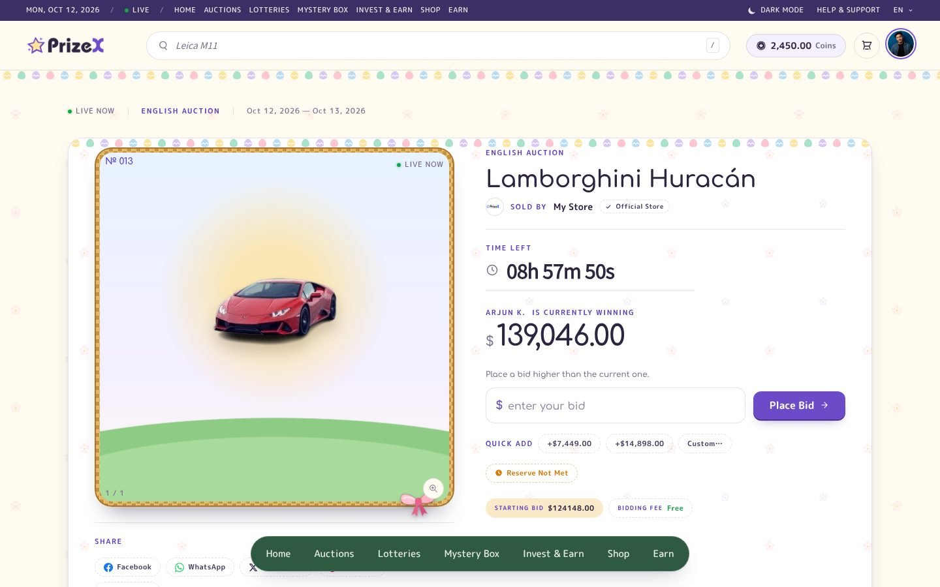This screenshot has width=940, height=587.
Task: Click the PrizeX star logo
Action: (x=65, y=45)
